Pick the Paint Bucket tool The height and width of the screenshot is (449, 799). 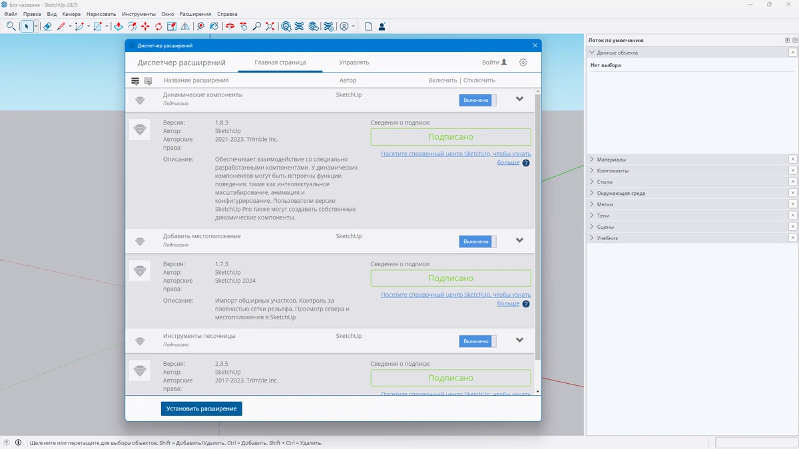[x=214, y=27]
